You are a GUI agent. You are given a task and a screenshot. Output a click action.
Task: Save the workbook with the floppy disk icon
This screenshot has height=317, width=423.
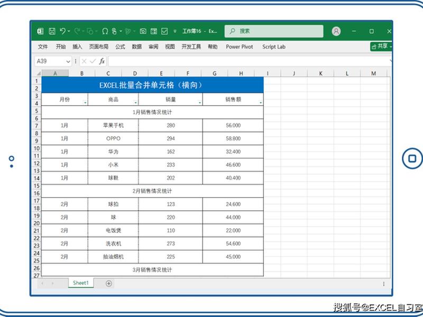[x=52, y=31]
